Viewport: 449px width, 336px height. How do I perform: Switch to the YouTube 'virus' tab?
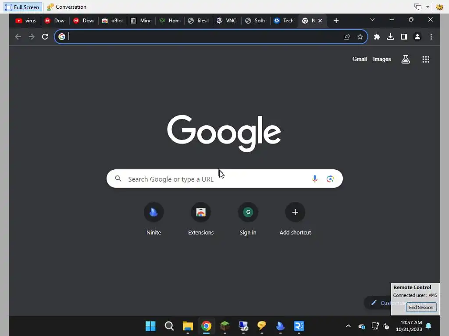(26, 21)
